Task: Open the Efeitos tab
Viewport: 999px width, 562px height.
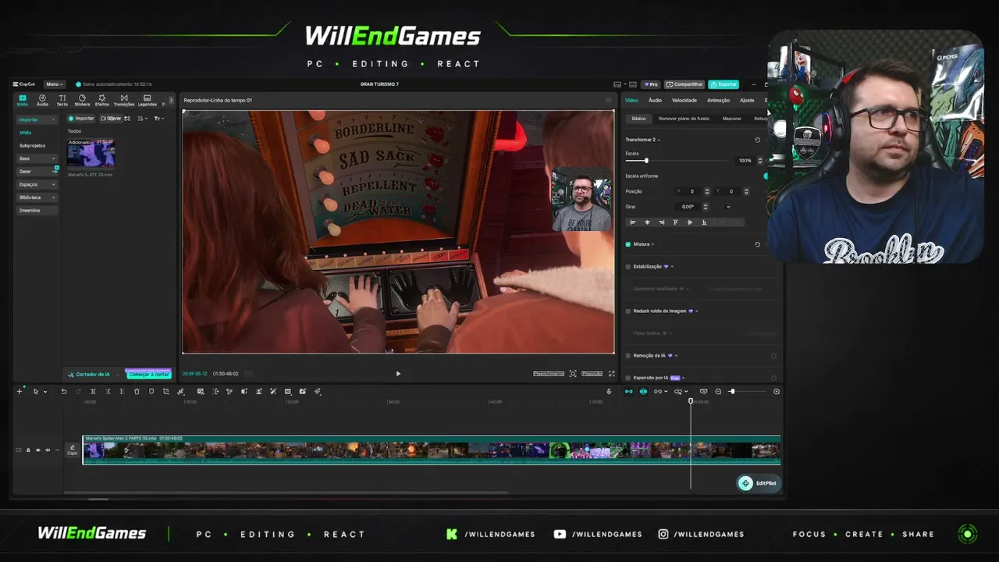Action: point(102,100)
